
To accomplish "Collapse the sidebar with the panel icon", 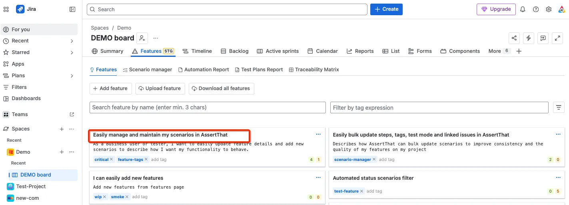I will pos(72,9).
